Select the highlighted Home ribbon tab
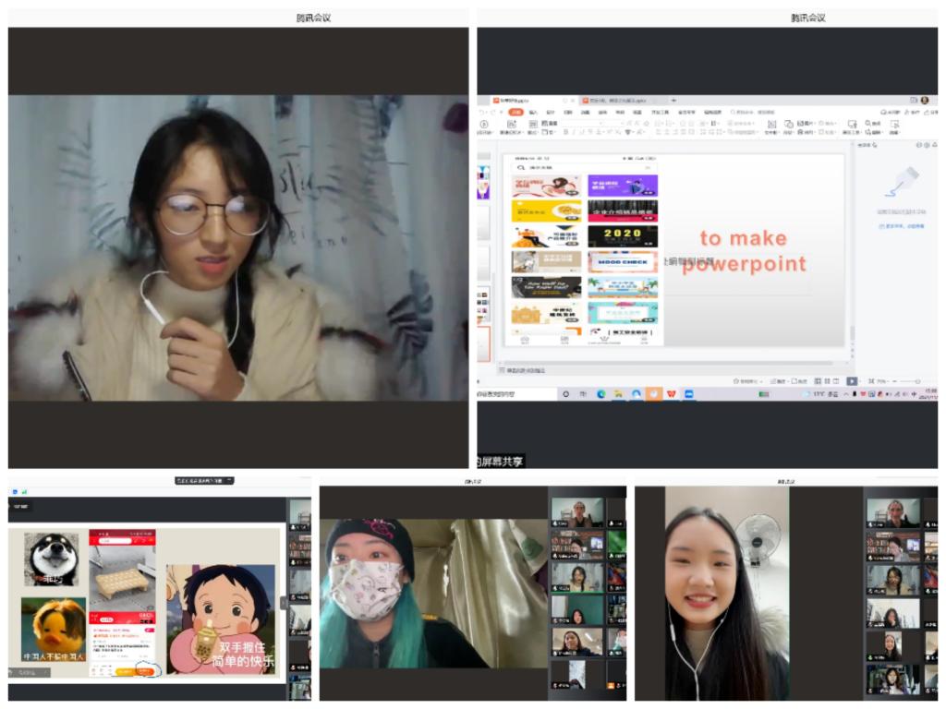Screen dimensions: 946x709 pyautogui.click(x=515, y=112)
